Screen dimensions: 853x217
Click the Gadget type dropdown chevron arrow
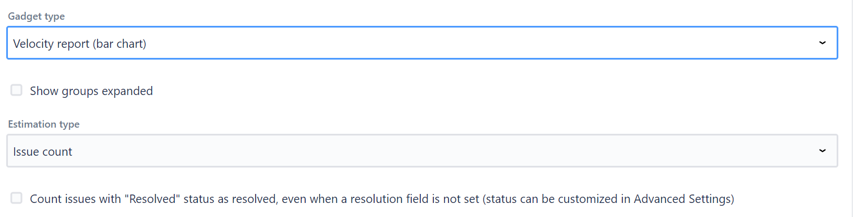(822, 43)
